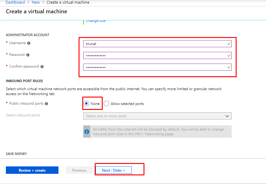Screen dimensions: 266x184
Task: Click the info icon beside Password label
Action: 28,55
